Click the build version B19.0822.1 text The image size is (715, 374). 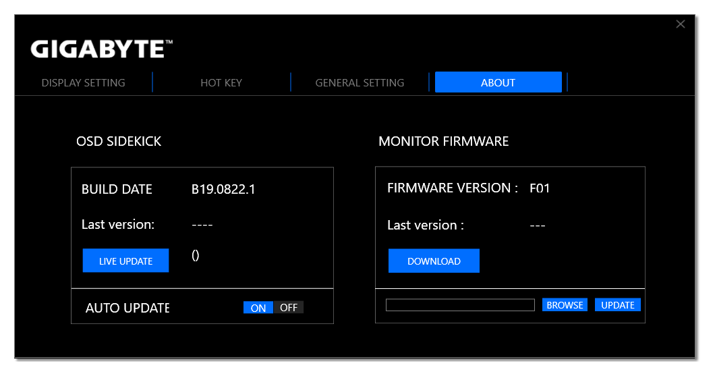coord(223,189)
